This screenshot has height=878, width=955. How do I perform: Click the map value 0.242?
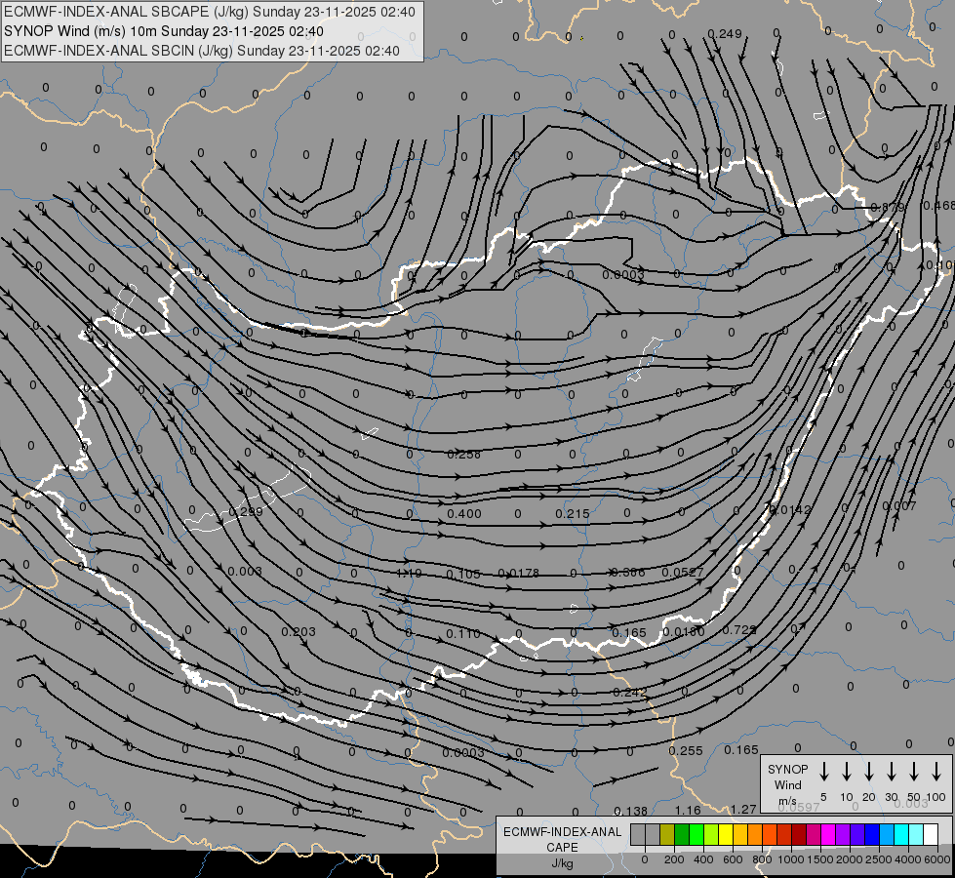[630, 693]
